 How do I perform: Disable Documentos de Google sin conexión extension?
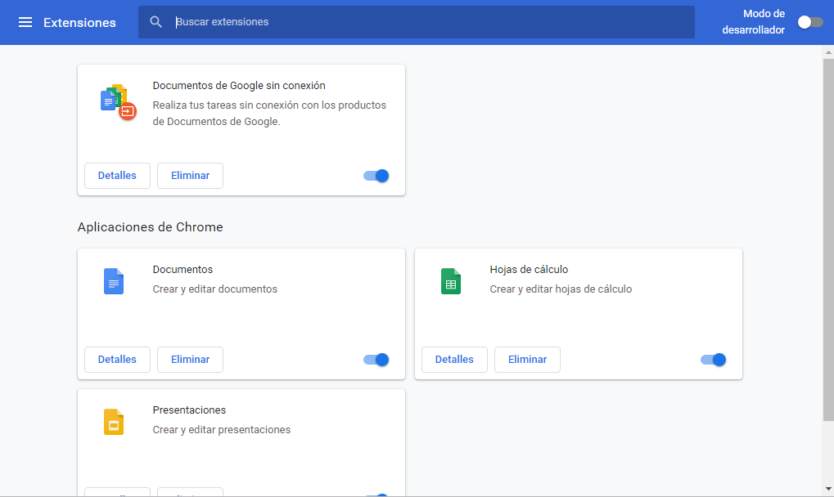pos(376,176)
